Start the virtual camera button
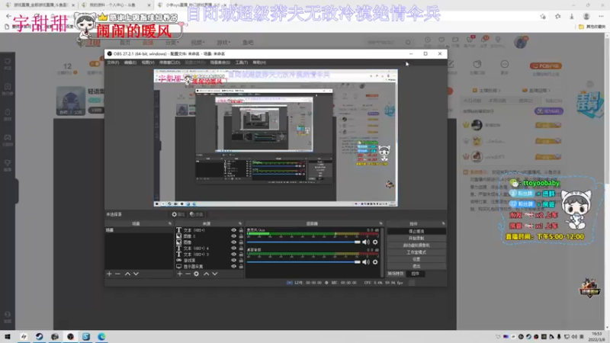This screenshot has width=610, height=343. click(416, 245)
